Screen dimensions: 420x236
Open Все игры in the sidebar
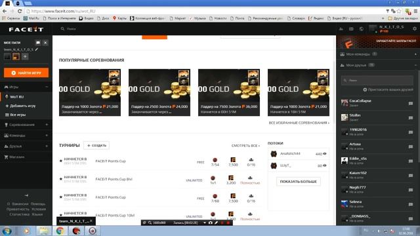(16, 115)
